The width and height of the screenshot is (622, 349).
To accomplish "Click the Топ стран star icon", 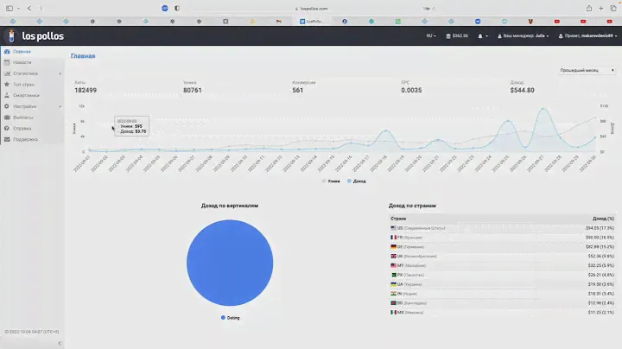I will pos(7,85).
